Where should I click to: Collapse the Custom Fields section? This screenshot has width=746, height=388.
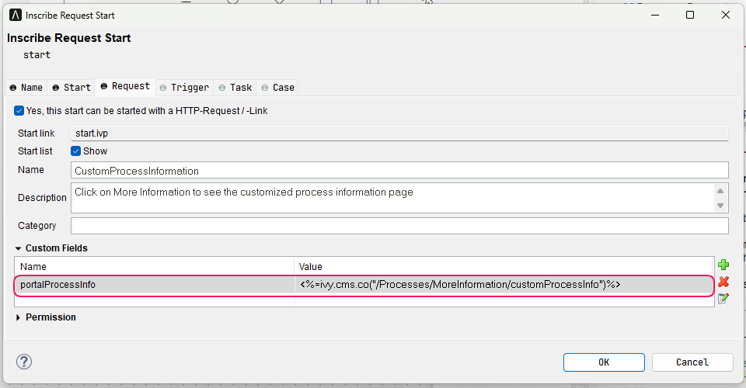pos(19,248)
